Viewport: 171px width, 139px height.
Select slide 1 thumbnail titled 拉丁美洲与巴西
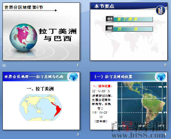pos(41,32)
